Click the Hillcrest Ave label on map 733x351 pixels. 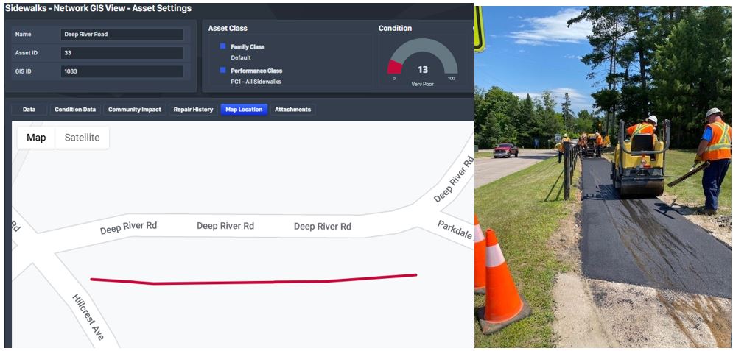click(x=88, y=317)
